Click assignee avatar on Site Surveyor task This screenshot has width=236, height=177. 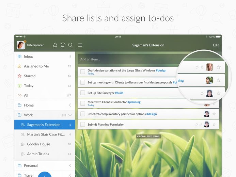pos(209,93)
